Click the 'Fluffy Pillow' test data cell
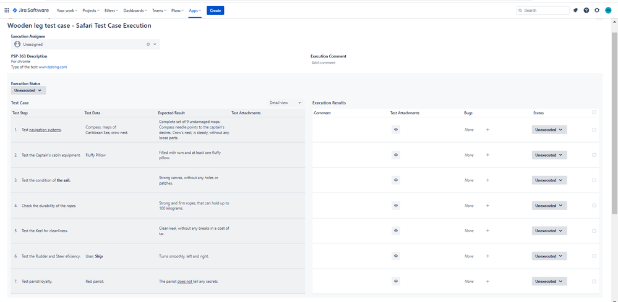The height and width of the screenshot is (302, 618). click(95, 155)
